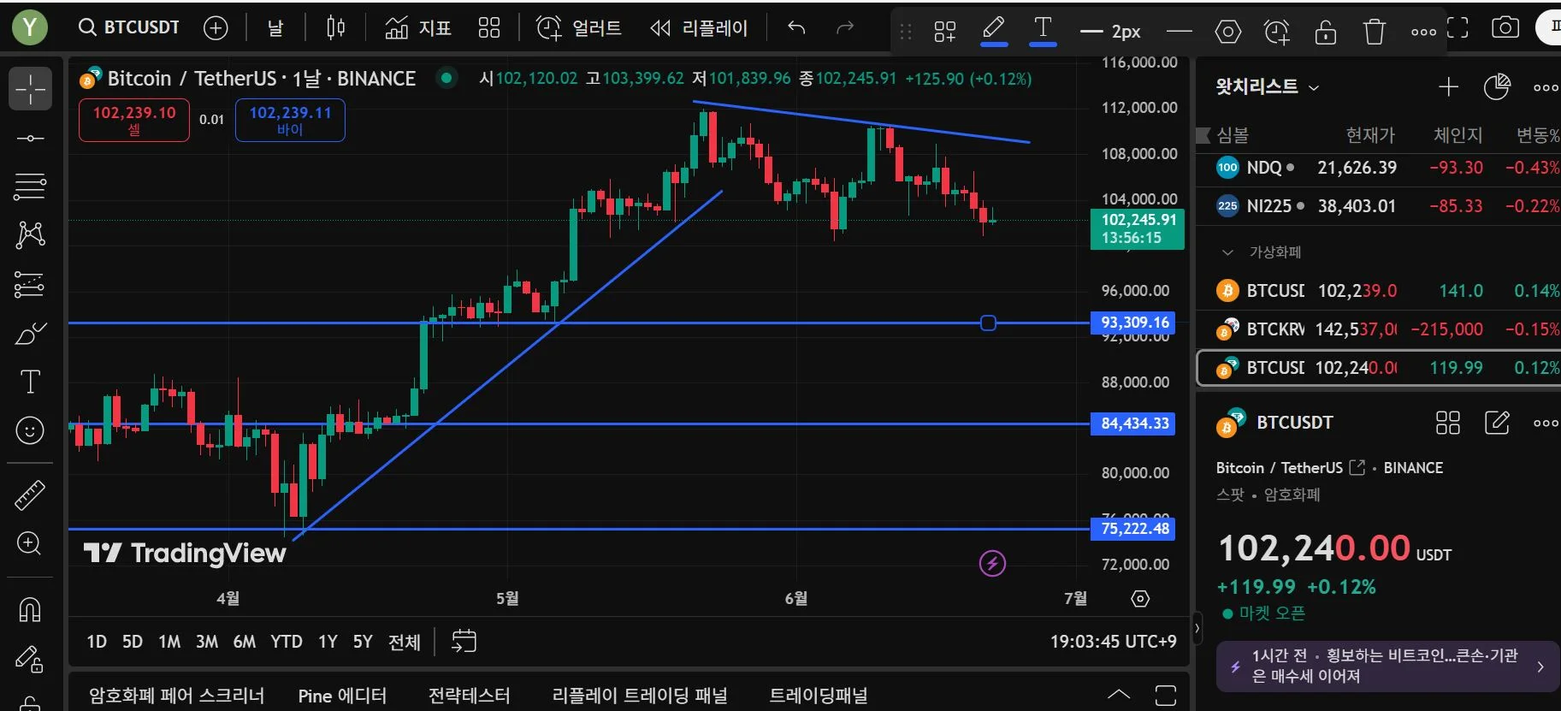Activate the zoom in tool
The height and width of the screenshot is (711, 1561).
(x=30, y=543)
